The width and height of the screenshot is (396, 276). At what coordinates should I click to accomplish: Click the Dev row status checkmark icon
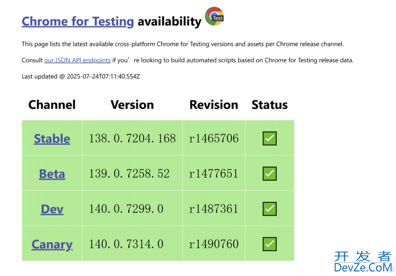click(x=269, y=209)
